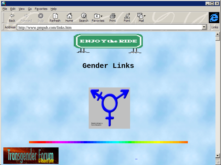This screenshot has height=165, width=221.
Task: Open the Search toolbar icon
Action: 84,16
